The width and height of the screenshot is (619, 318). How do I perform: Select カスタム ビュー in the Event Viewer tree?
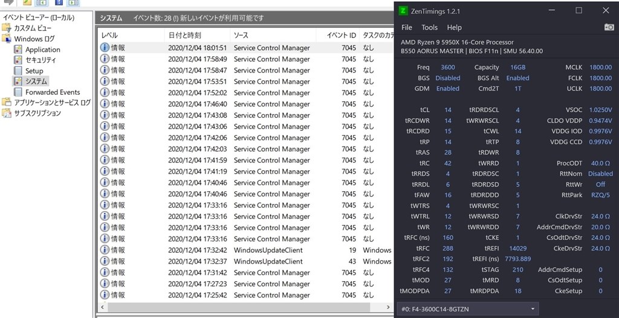point(33,28)
